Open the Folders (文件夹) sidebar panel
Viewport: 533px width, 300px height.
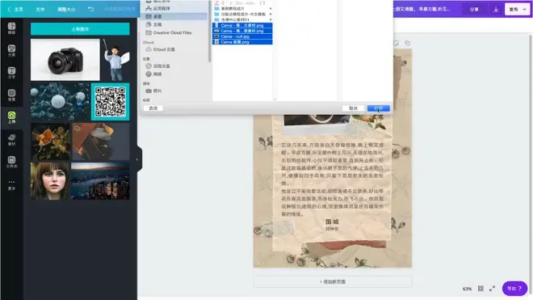[11, 162]
